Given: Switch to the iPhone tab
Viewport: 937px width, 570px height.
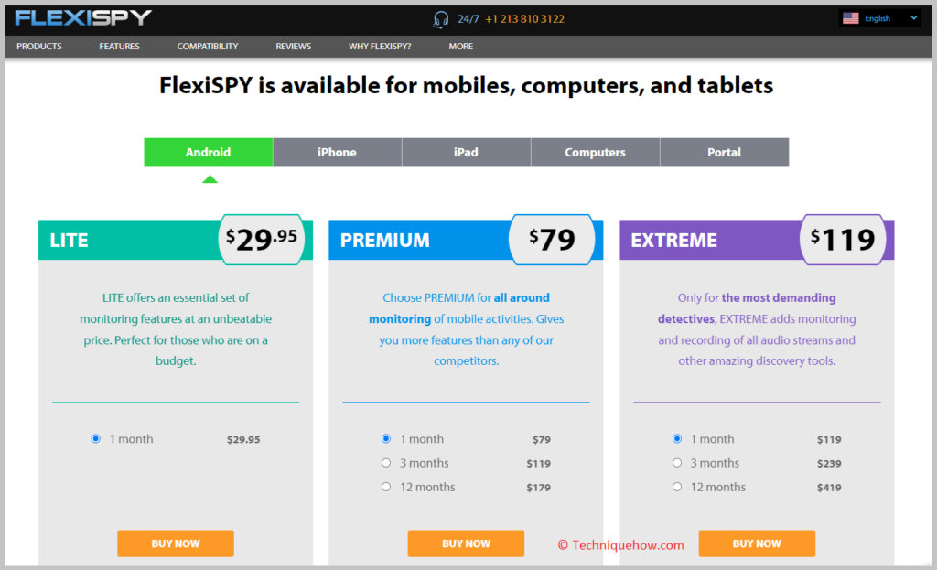Looking at the screenshot, I should point(337,152).
